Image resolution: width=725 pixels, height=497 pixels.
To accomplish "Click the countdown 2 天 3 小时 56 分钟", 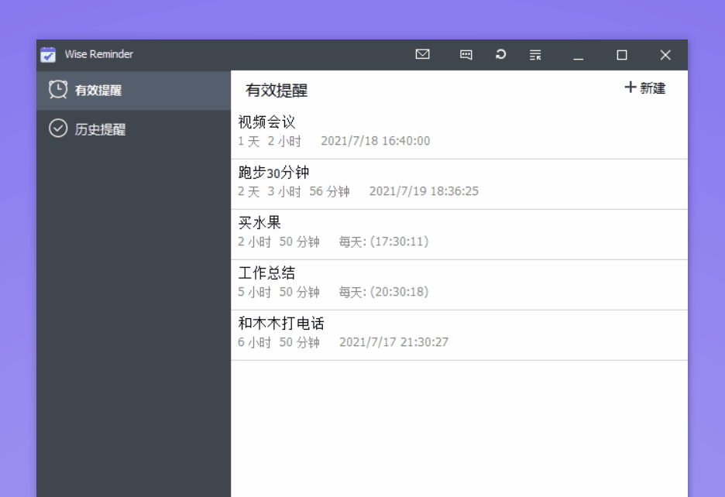I will click(294, 191).
